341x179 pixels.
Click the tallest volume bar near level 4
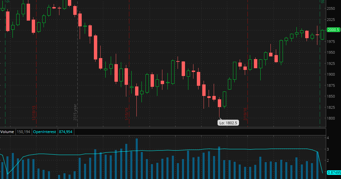137,159
